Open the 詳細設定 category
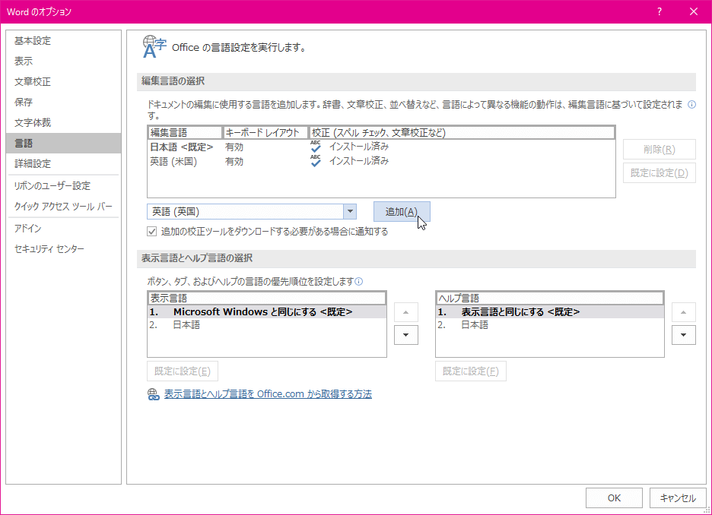Image resolution: width=712 pixels, height=515 pixels. 64,163
